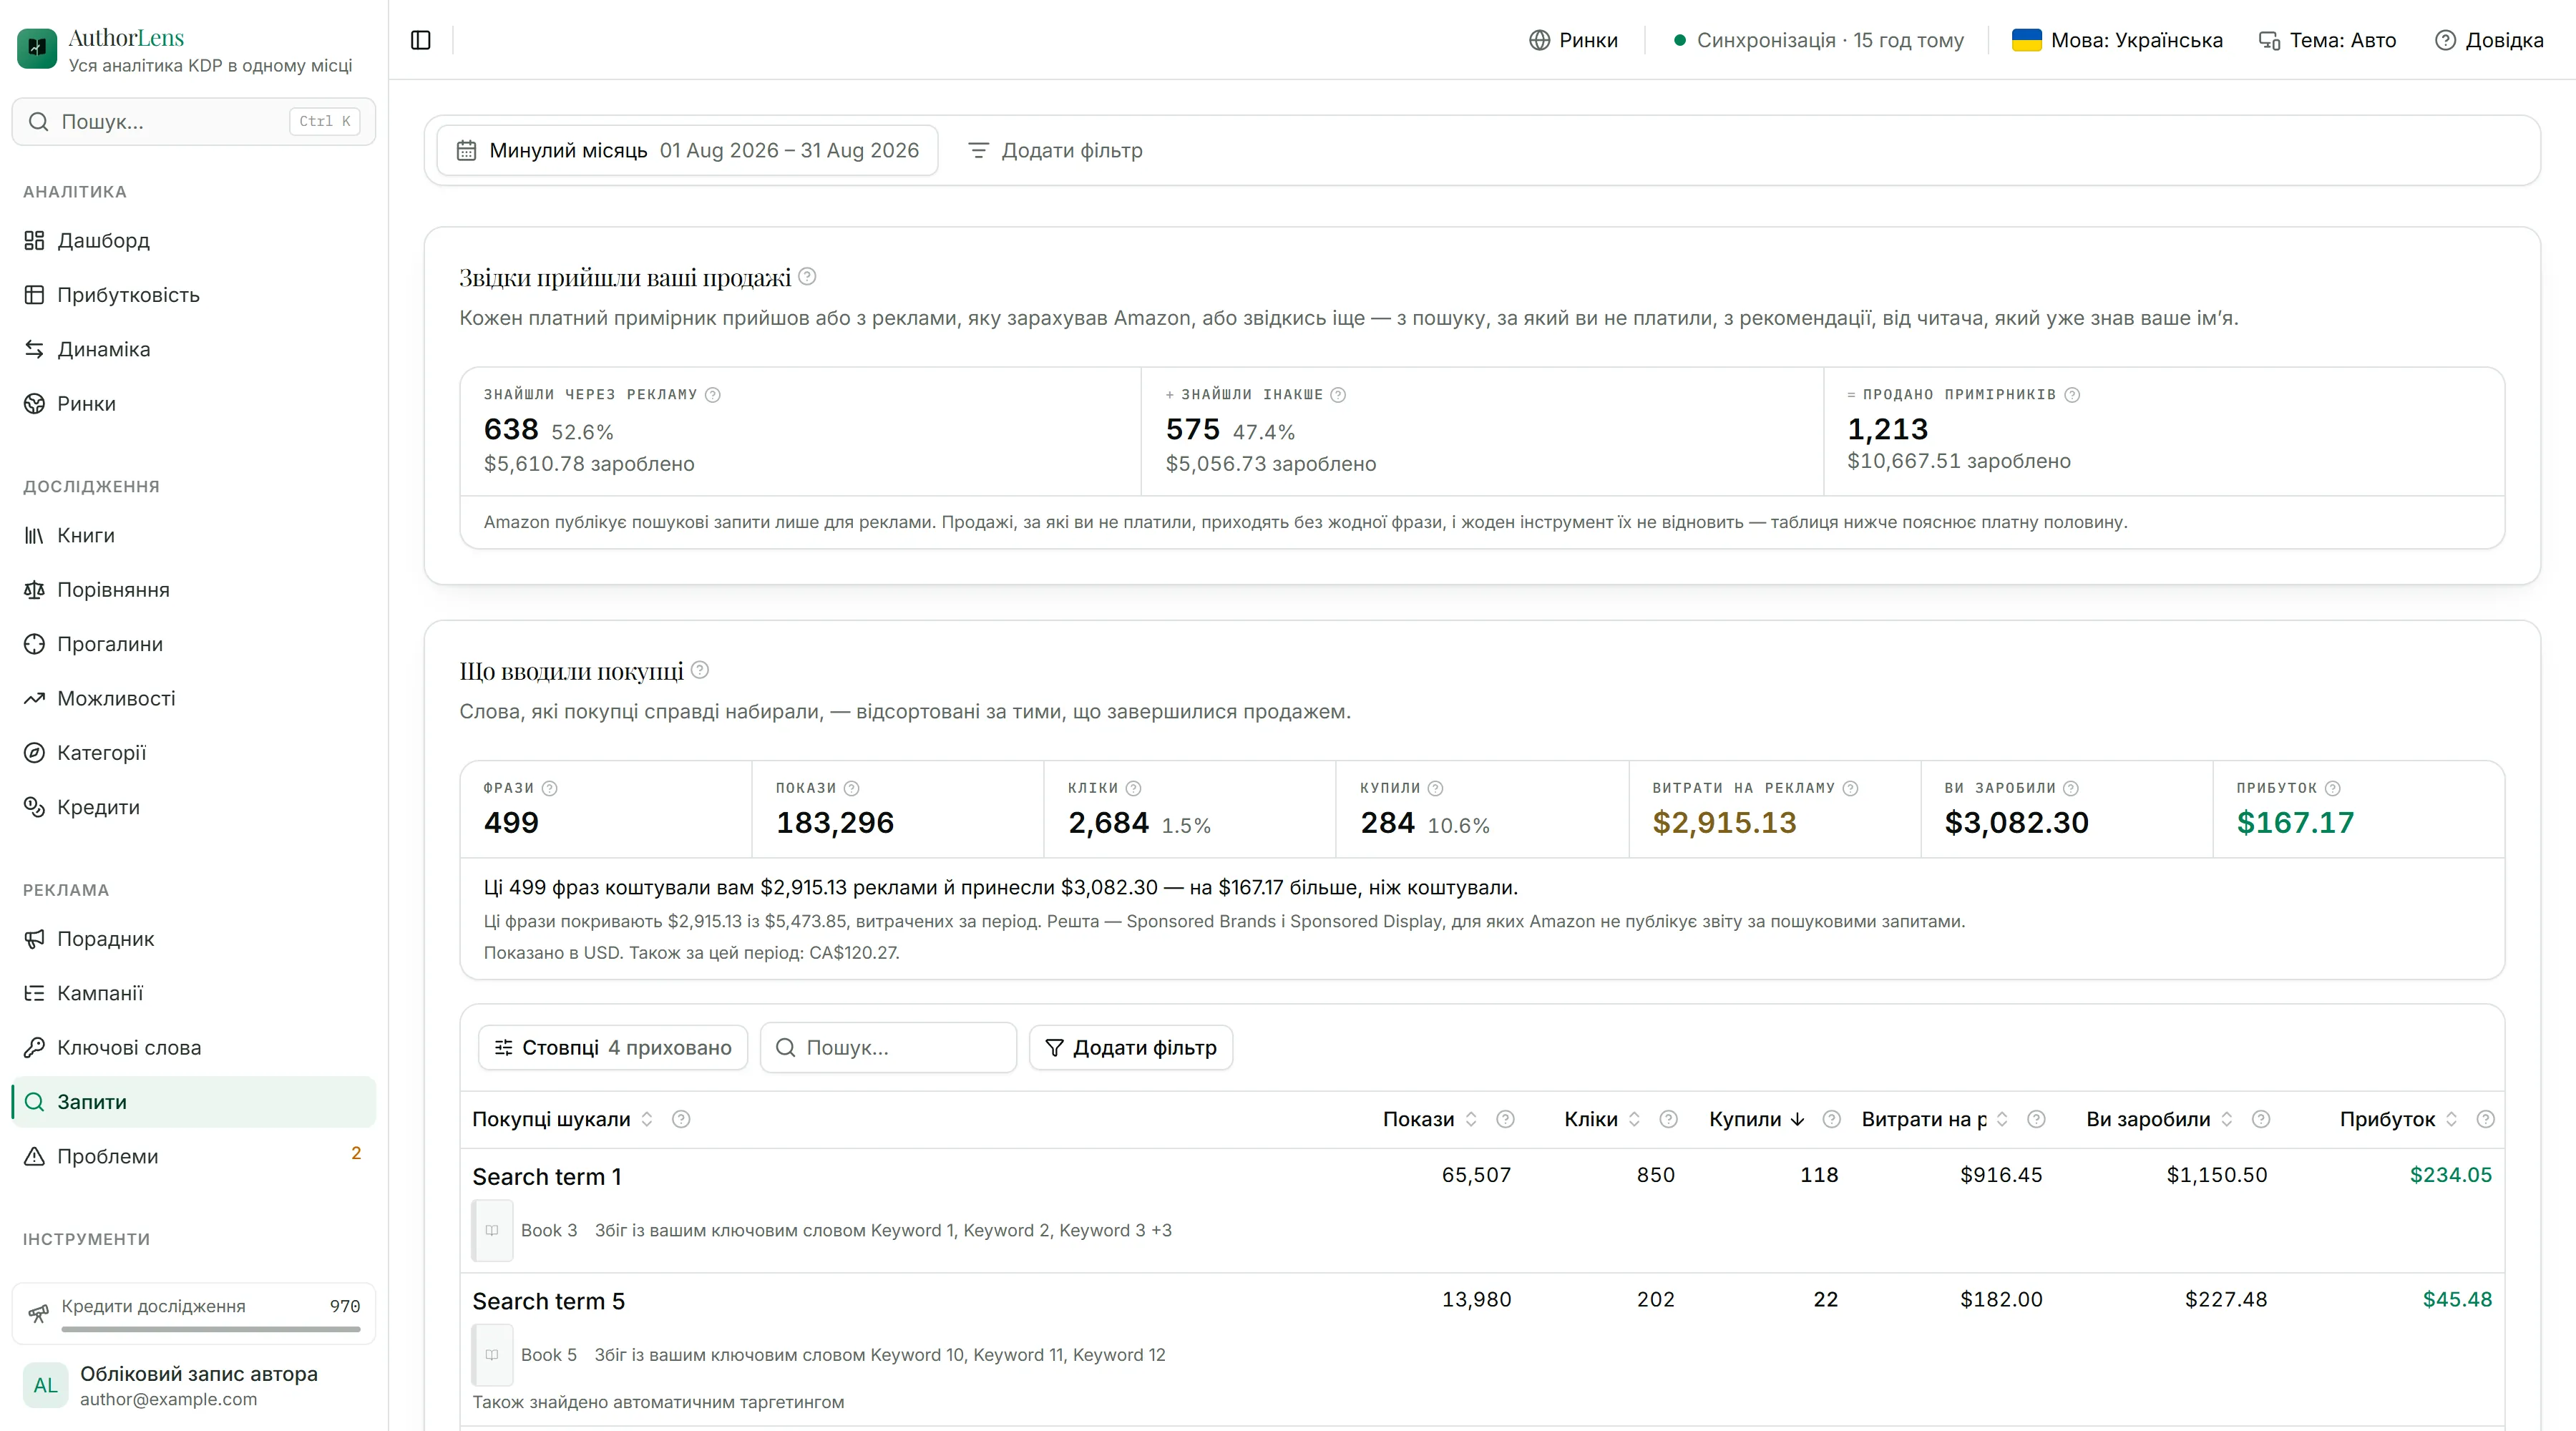This screenshot has width=2576, height=1431.
Task: Open 'Ключові слова' sidebar item
Action: pyautogui.click(x=194, y=1047)
